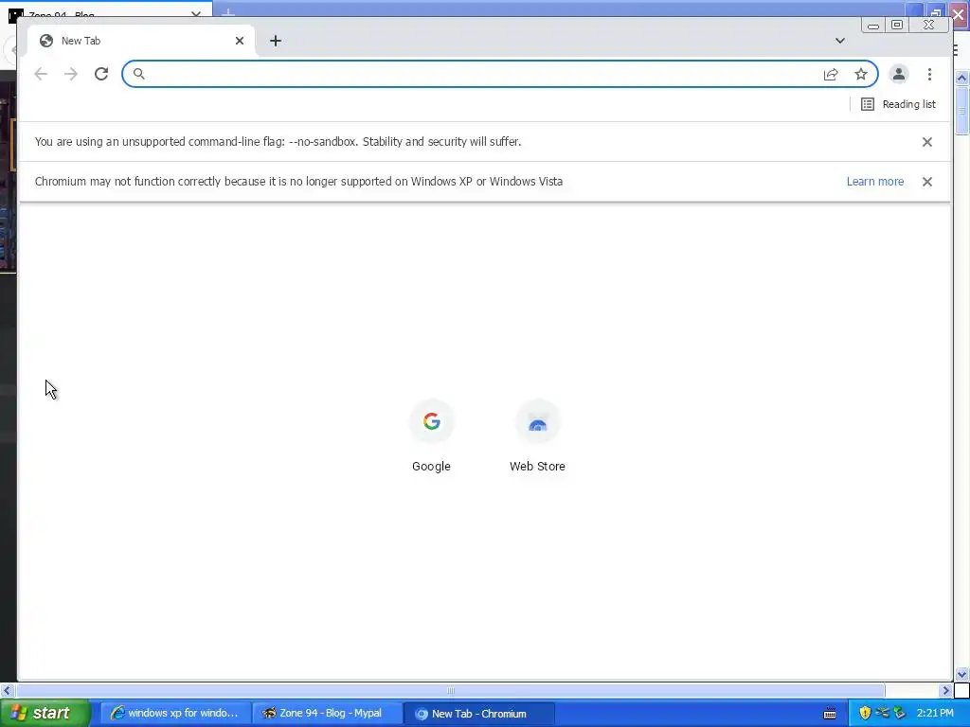Switch to New Tab - Chromium taskbar item
The image size is (970, 727).
coord(478,714)
